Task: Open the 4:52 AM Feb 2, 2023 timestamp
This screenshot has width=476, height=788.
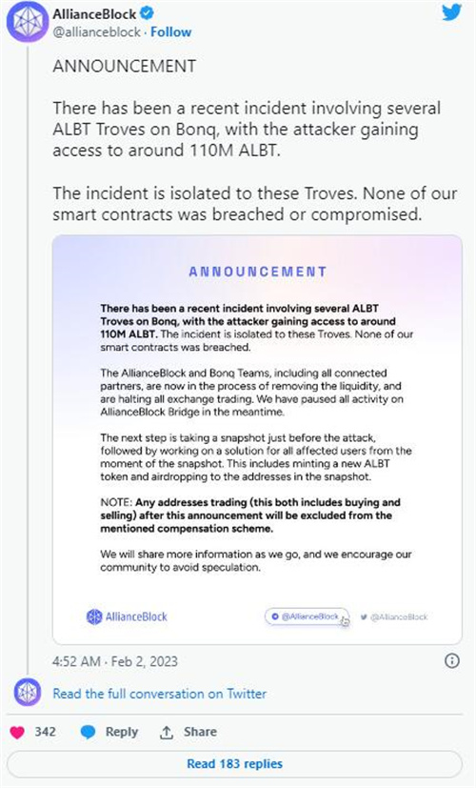Action: (x=115, y=661)
